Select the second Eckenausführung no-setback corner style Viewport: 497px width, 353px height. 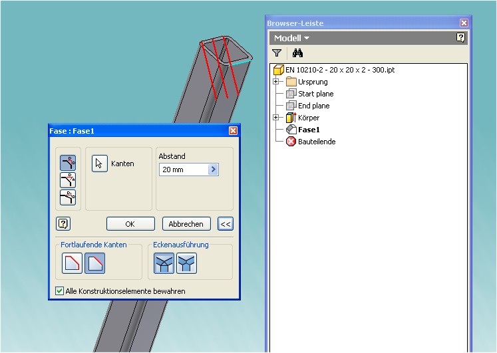click(x=186, y=263)
